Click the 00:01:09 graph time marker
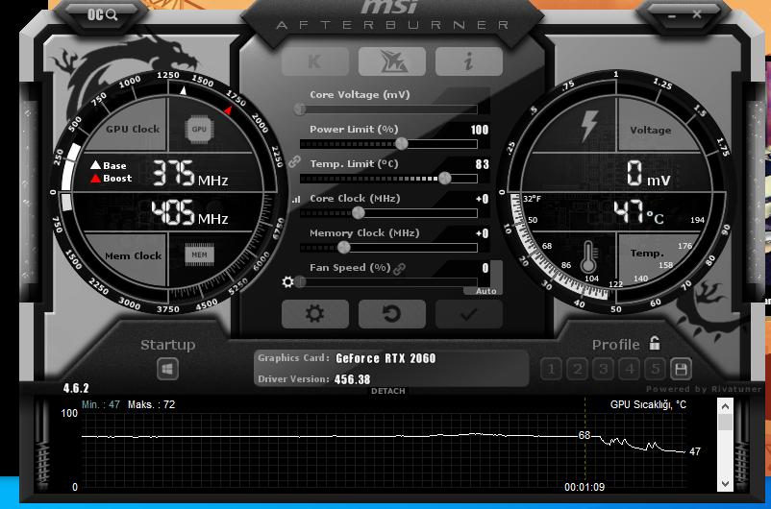This screenshot has height=509, width=771. (x=584, y=487)
